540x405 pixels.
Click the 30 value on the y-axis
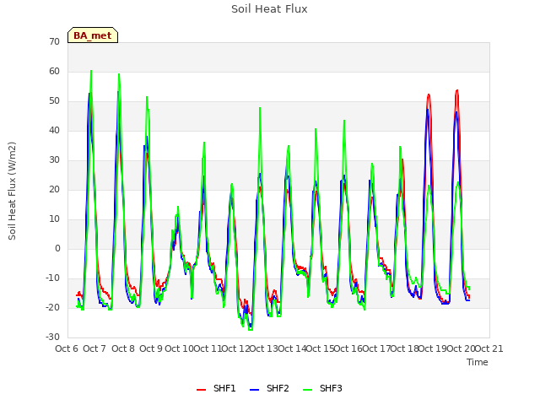tap(54, 159)
